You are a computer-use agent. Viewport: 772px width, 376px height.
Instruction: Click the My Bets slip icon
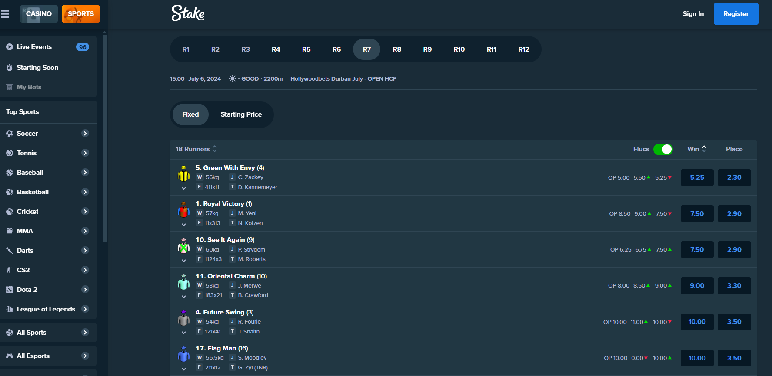(10, 87)
